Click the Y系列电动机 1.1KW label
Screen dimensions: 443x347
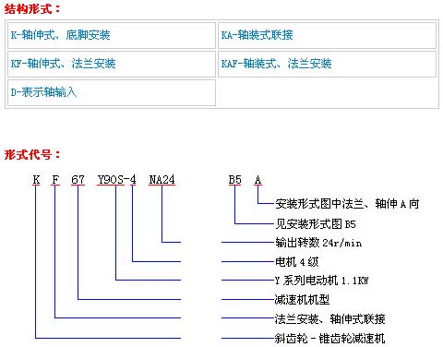321,281
